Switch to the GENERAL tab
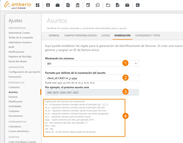This screenshot has width=183, height=143. pyautogui.click(x=54, y=35)
